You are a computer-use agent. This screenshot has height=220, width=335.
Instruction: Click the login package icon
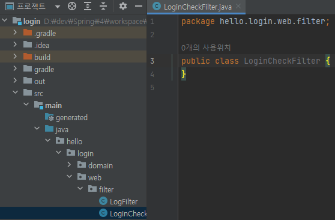tap(71, 153)
